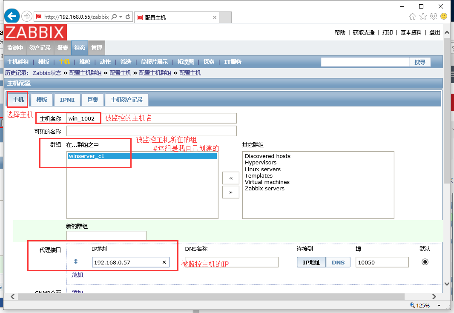Go to 动作 submenu item
Screen dimensions: 454x313
[x=105, y=62]
